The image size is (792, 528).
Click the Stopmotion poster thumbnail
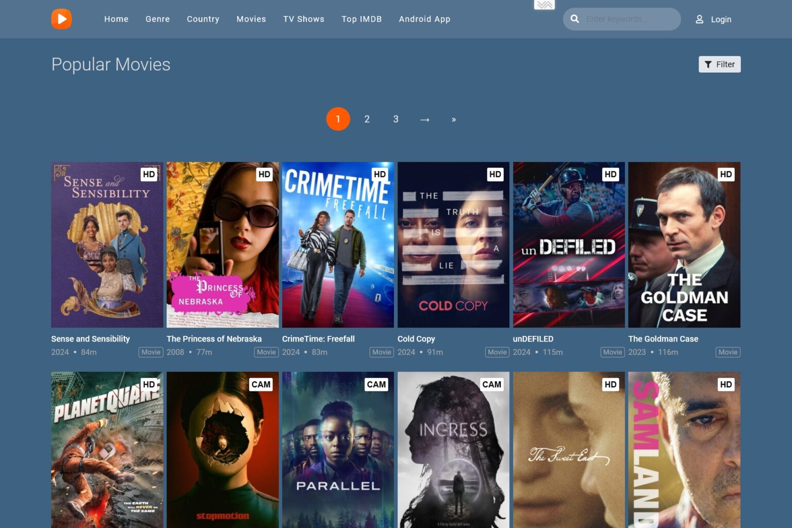click(223, 450)
